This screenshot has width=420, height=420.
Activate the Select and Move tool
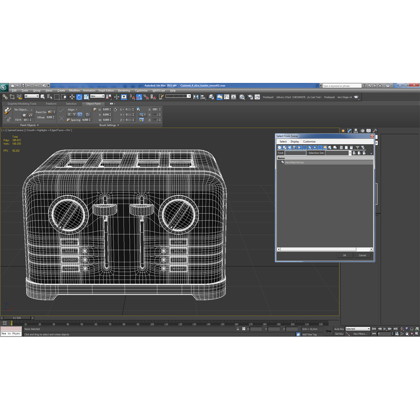click(72, 97)
